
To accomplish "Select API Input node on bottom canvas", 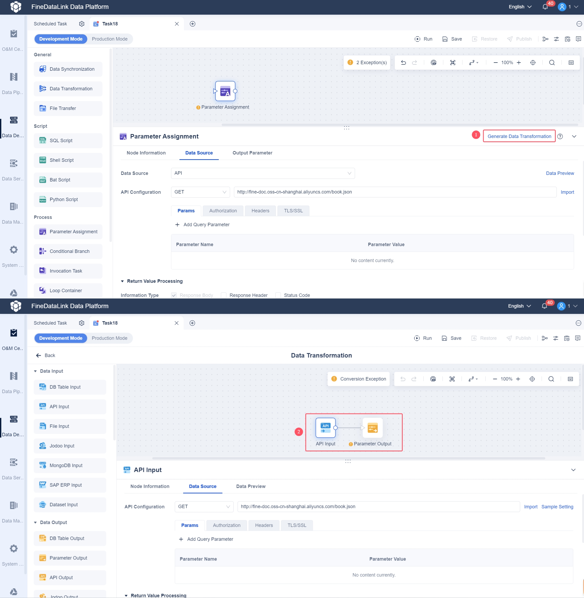I will click(x=325, y=428).
